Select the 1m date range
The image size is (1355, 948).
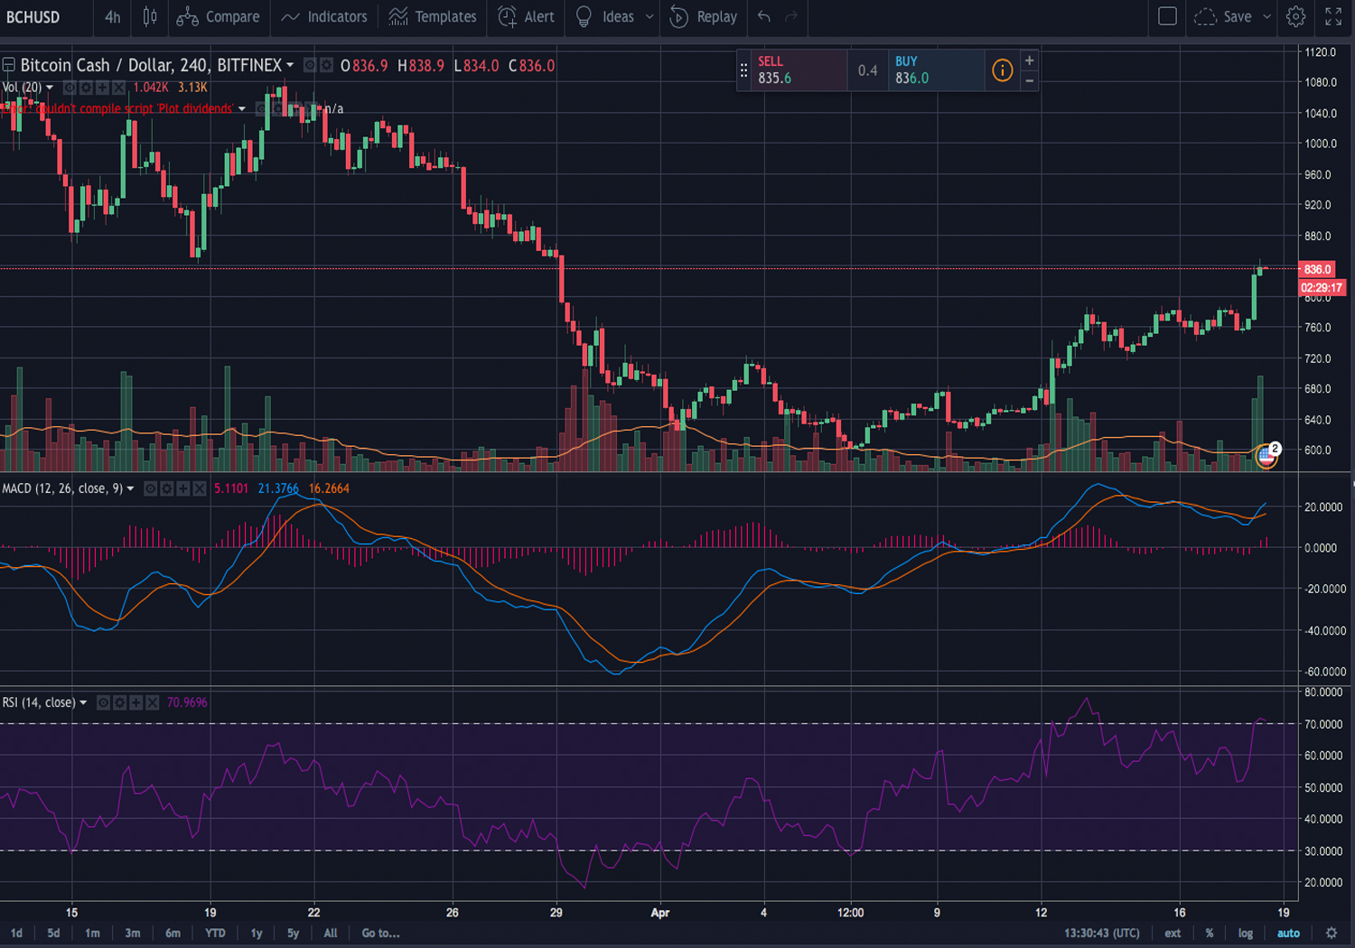click(92, 933)
